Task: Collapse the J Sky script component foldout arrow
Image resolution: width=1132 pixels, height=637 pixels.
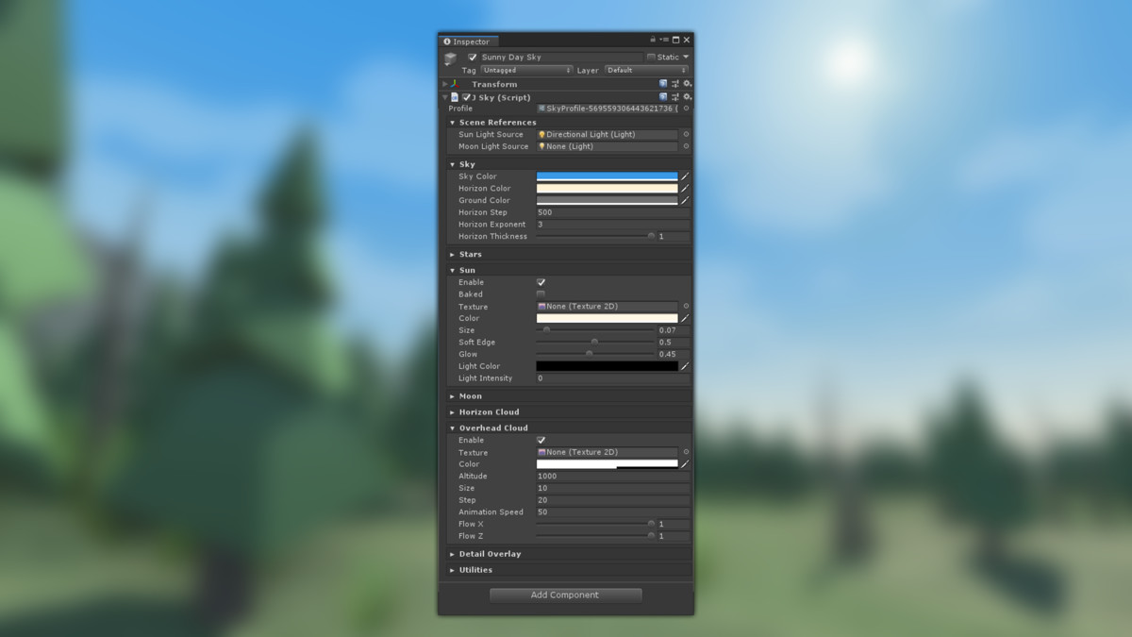Action: pos(445,97)
